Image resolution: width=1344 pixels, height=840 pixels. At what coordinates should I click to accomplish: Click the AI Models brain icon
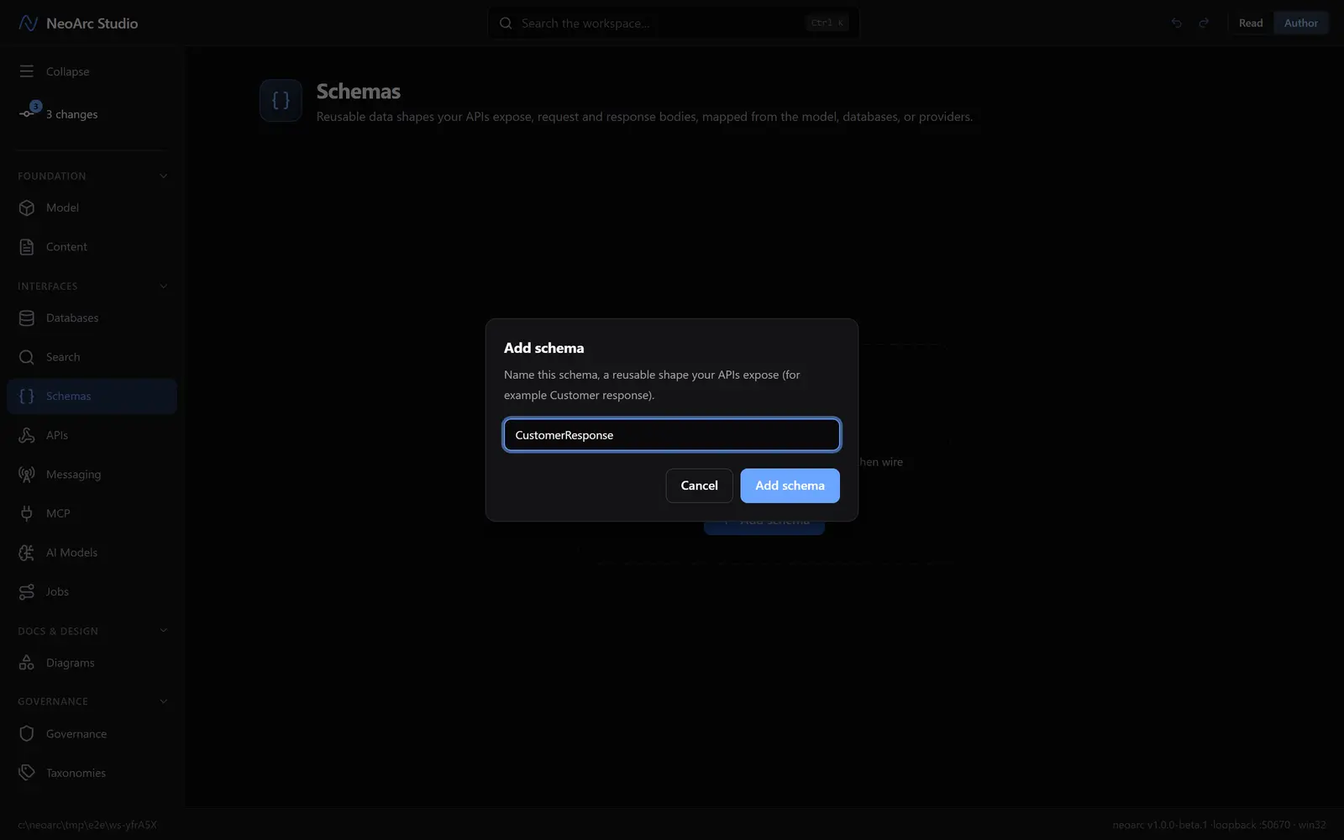pos(27,553)
